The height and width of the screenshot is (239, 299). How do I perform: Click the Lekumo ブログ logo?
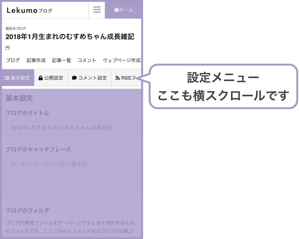pos(29,11)
